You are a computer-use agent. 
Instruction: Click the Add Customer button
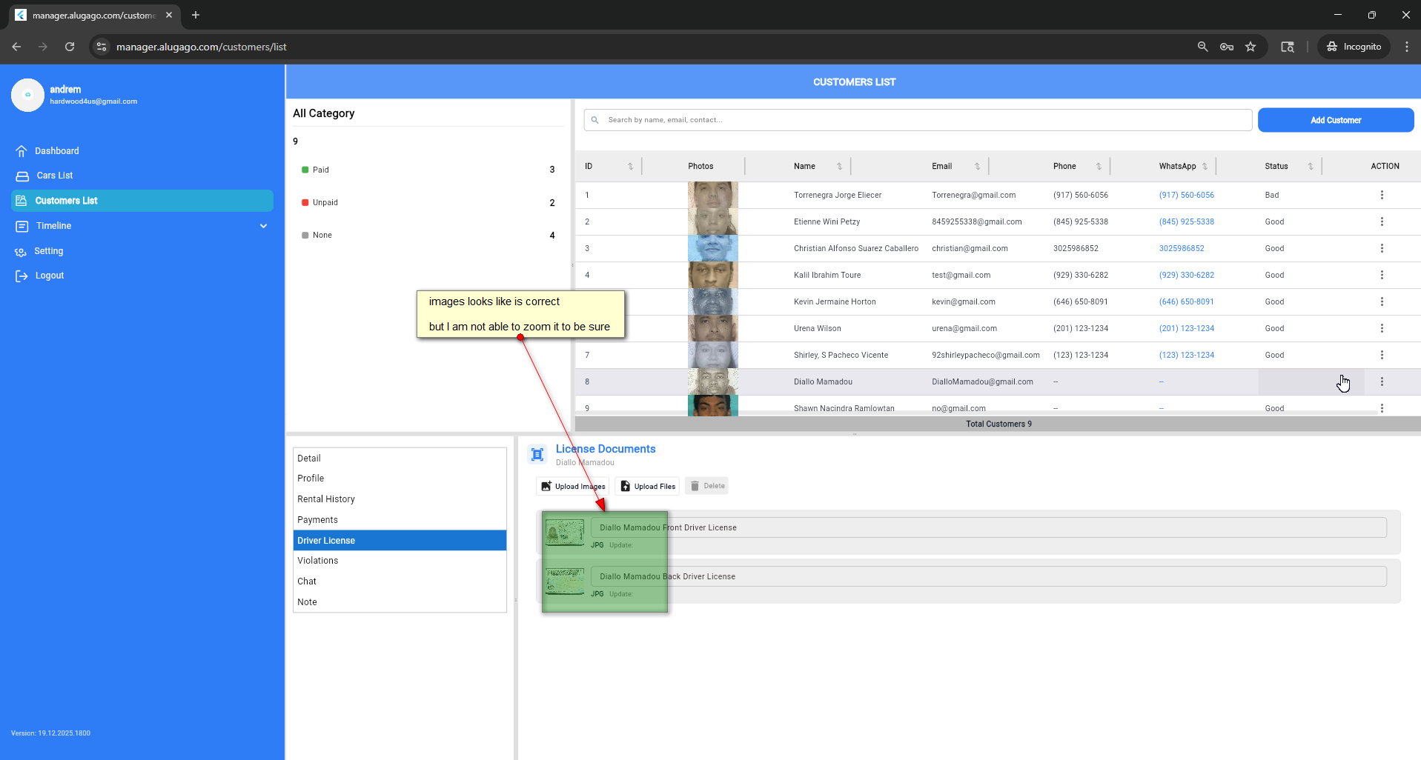(1335, 121)
